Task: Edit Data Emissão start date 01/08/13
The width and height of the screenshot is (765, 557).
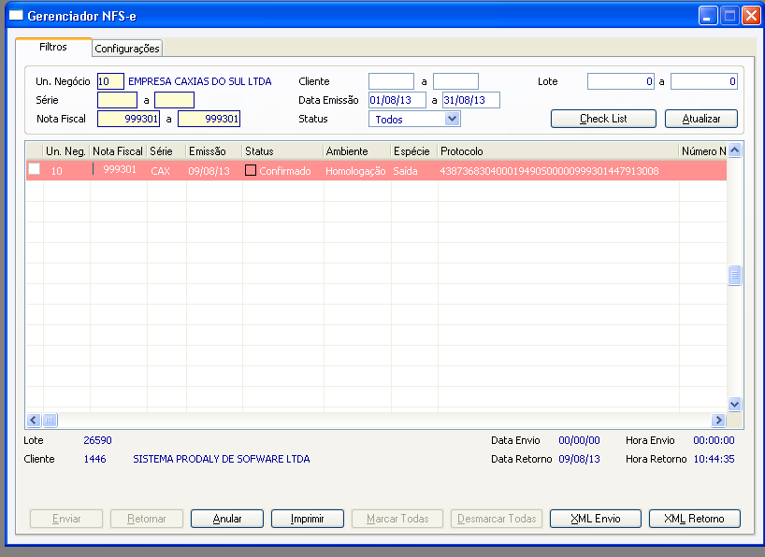Action: [397, 100]
